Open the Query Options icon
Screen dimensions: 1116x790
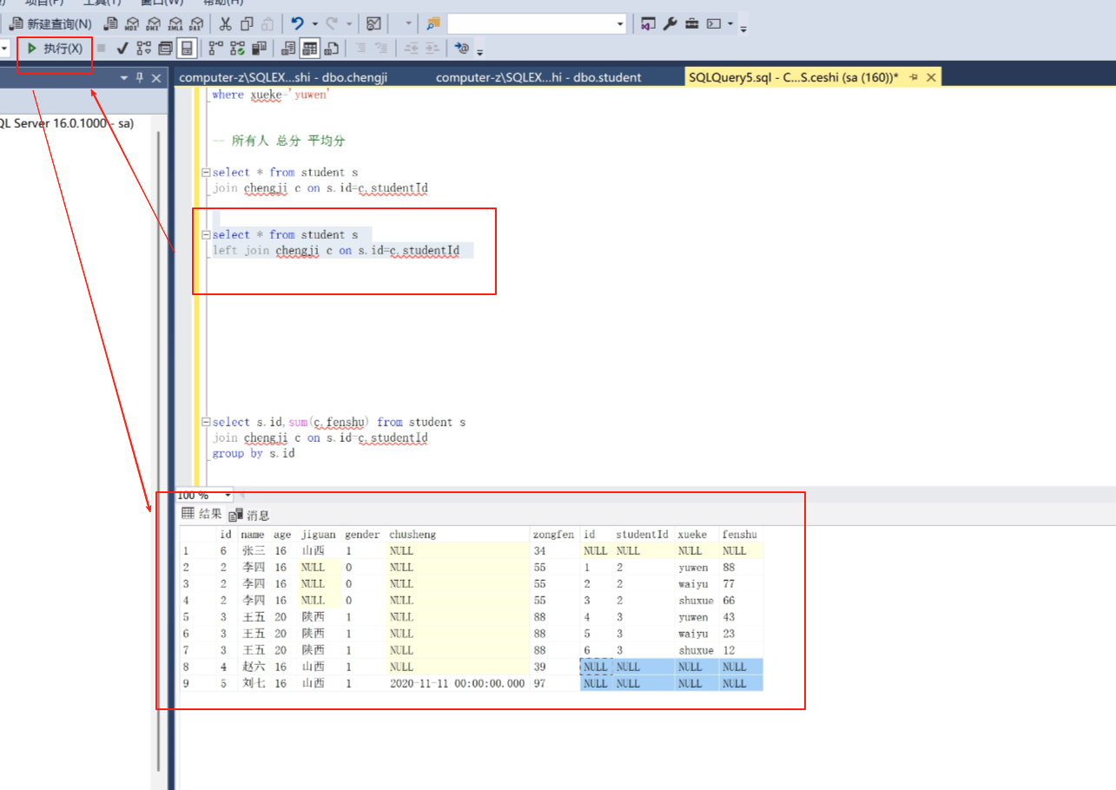tap(165, 49)
